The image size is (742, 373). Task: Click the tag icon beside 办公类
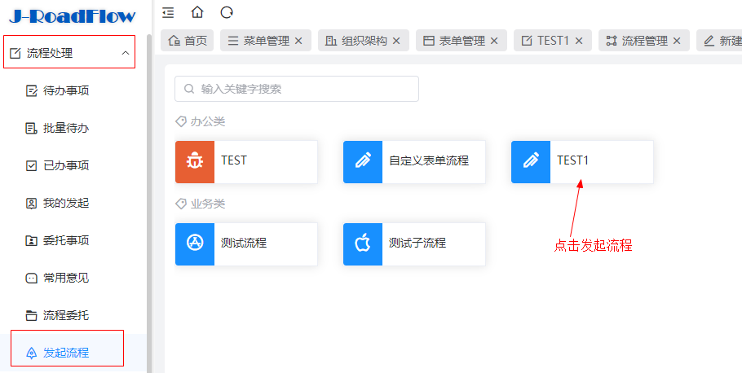point(181,122)
